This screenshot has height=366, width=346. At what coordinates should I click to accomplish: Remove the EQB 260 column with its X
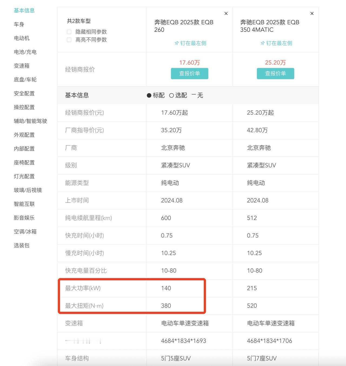pyautogui.click(x=226, y=14)
